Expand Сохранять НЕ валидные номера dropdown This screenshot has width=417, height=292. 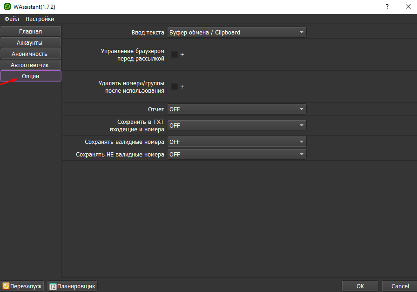[x=236, y=154]
